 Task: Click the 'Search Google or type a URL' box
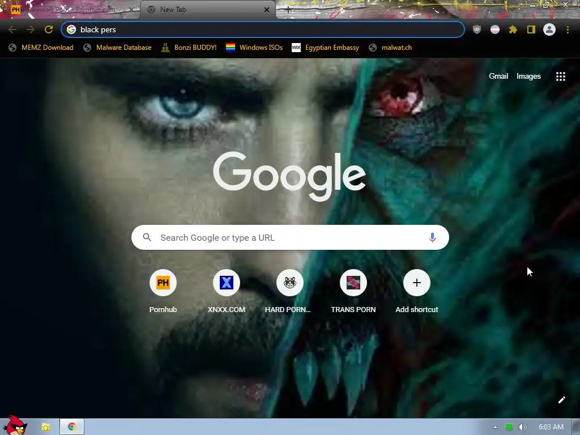[290, 237]
